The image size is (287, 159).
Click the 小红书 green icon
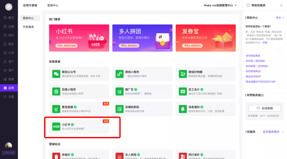click(x=56, y=126)
